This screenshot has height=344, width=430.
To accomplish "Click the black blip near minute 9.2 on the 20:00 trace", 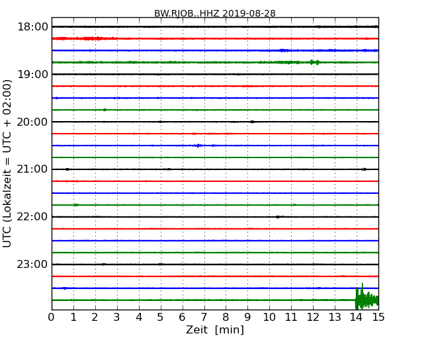I will coord(252,122).
